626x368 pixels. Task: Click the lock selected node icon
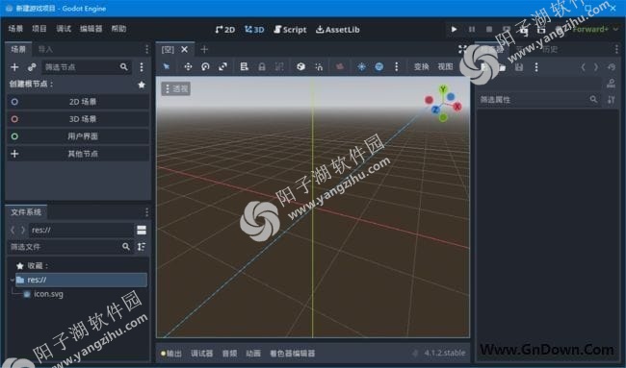[x=262, y=66]
